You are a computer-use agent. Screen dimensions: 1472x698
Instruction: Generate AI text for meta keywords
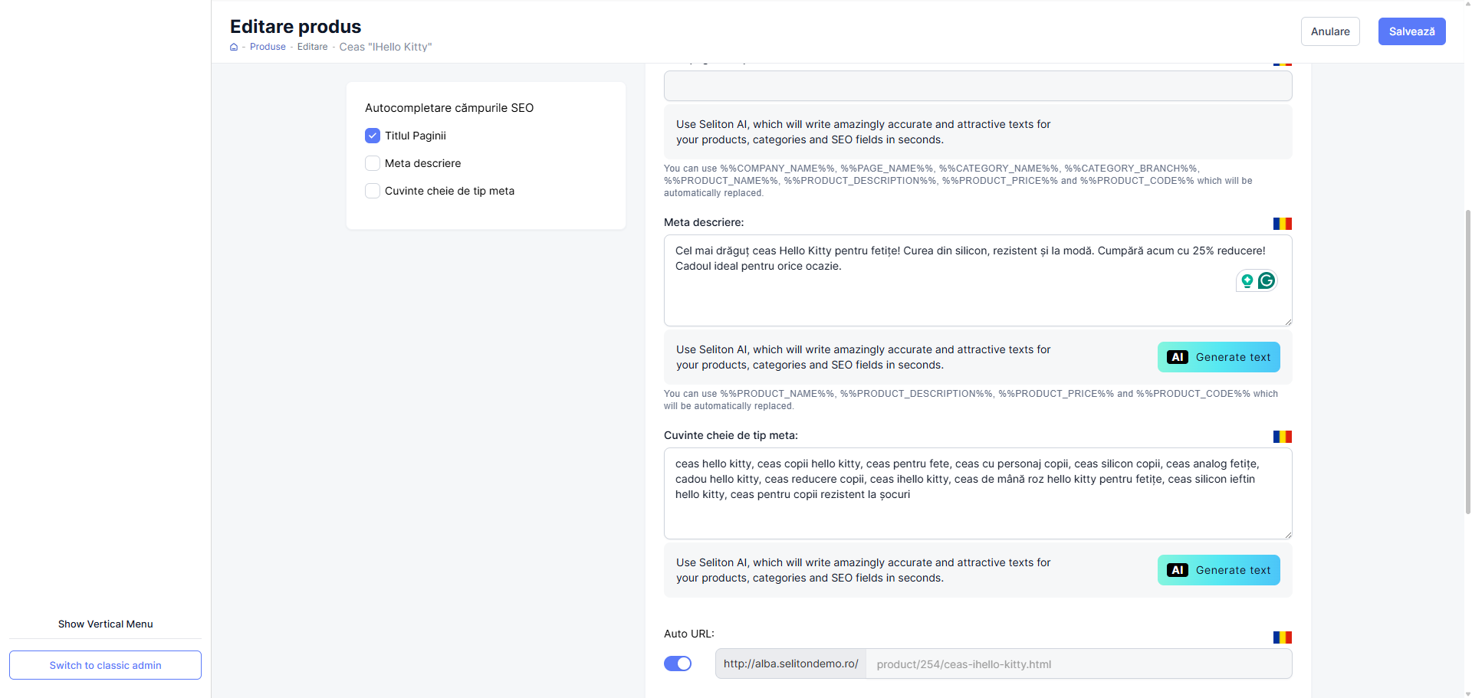[1218, 570]
